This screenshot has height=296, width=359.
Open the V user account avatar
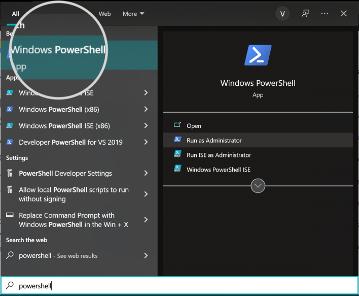(282, 14)
